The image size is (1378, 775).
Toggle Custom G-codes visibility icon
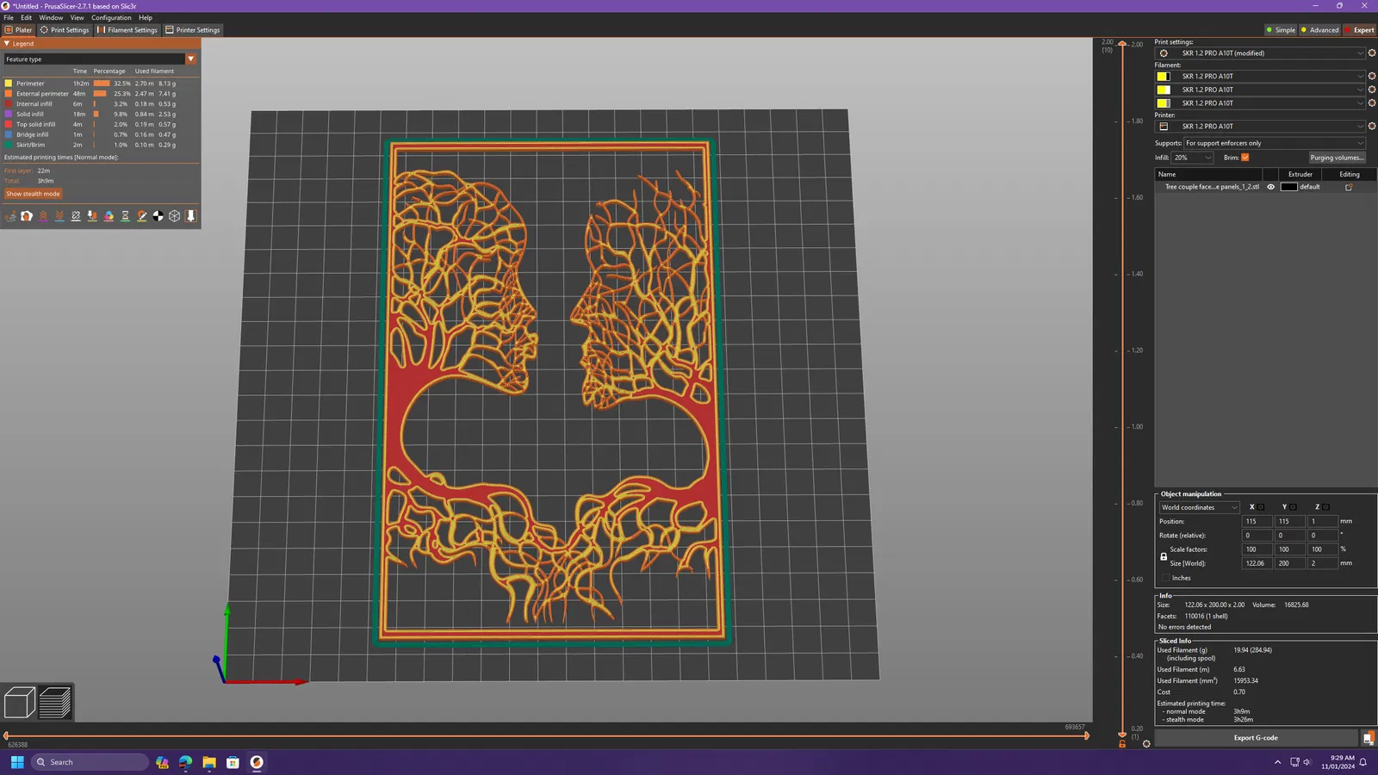tap(141, 216)
